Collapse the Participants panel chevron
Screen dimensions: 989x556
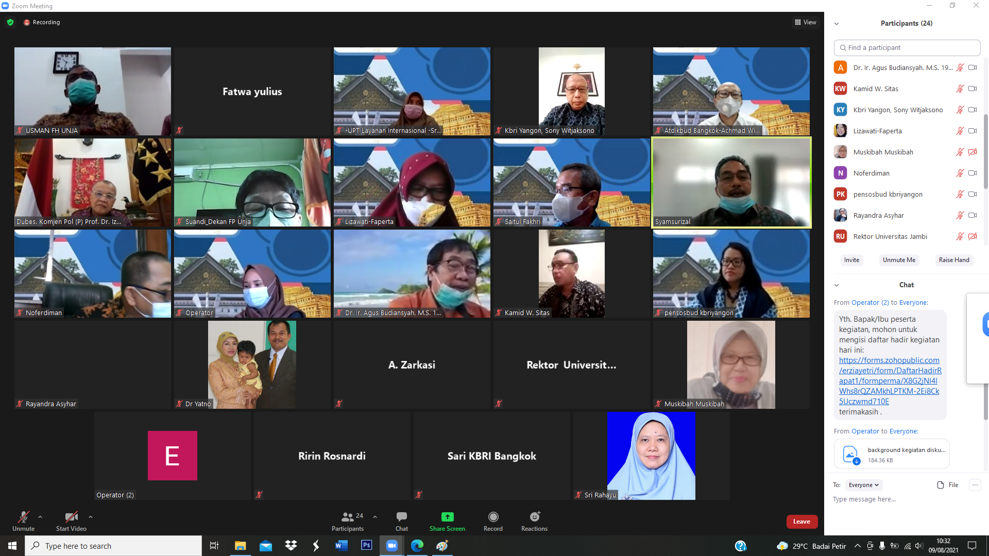837,24
